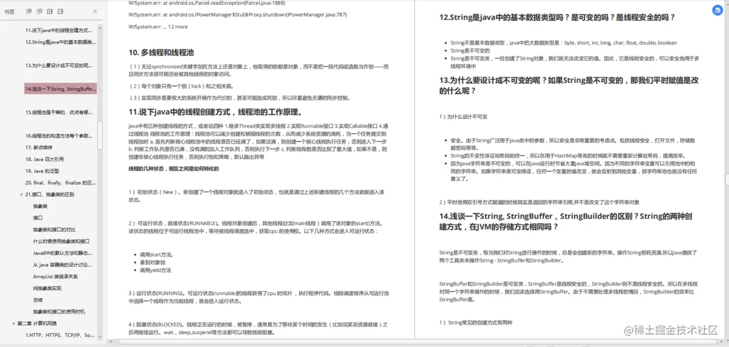
Task: Collapse the 第二章 计算机网络 bookmark node
Action: coord(14,323)
